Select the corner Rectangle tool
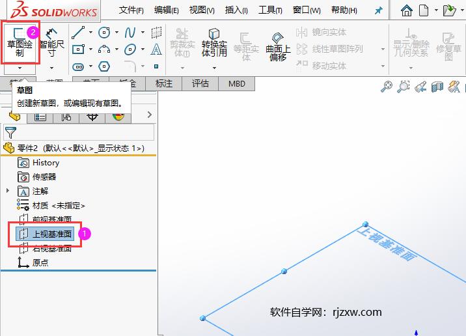Image resolution: width=466 pixels, height=336 pixels. [x=78, y=49]
